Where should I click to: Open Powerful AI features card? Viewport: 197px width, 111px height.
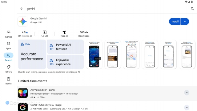tap(66, 47)
